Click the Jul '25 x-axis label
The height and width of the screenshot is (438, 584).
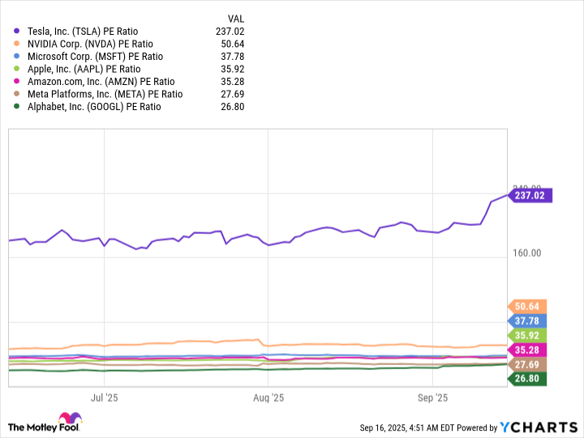(105, 398)
